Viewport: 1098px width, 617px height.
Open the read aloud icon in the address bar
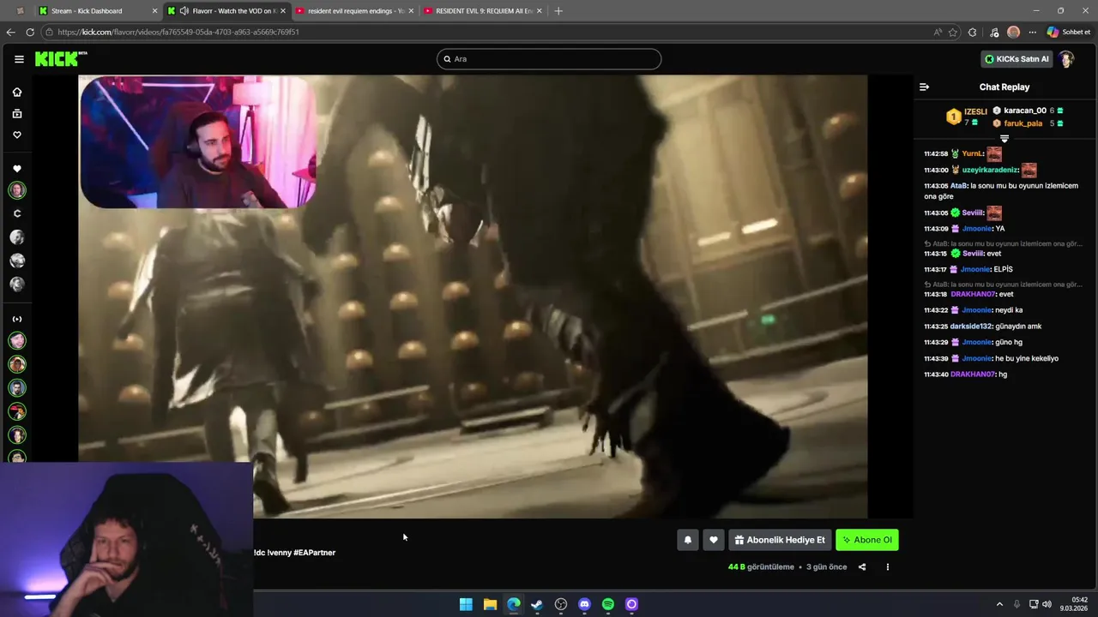click(x=938, y=32)
